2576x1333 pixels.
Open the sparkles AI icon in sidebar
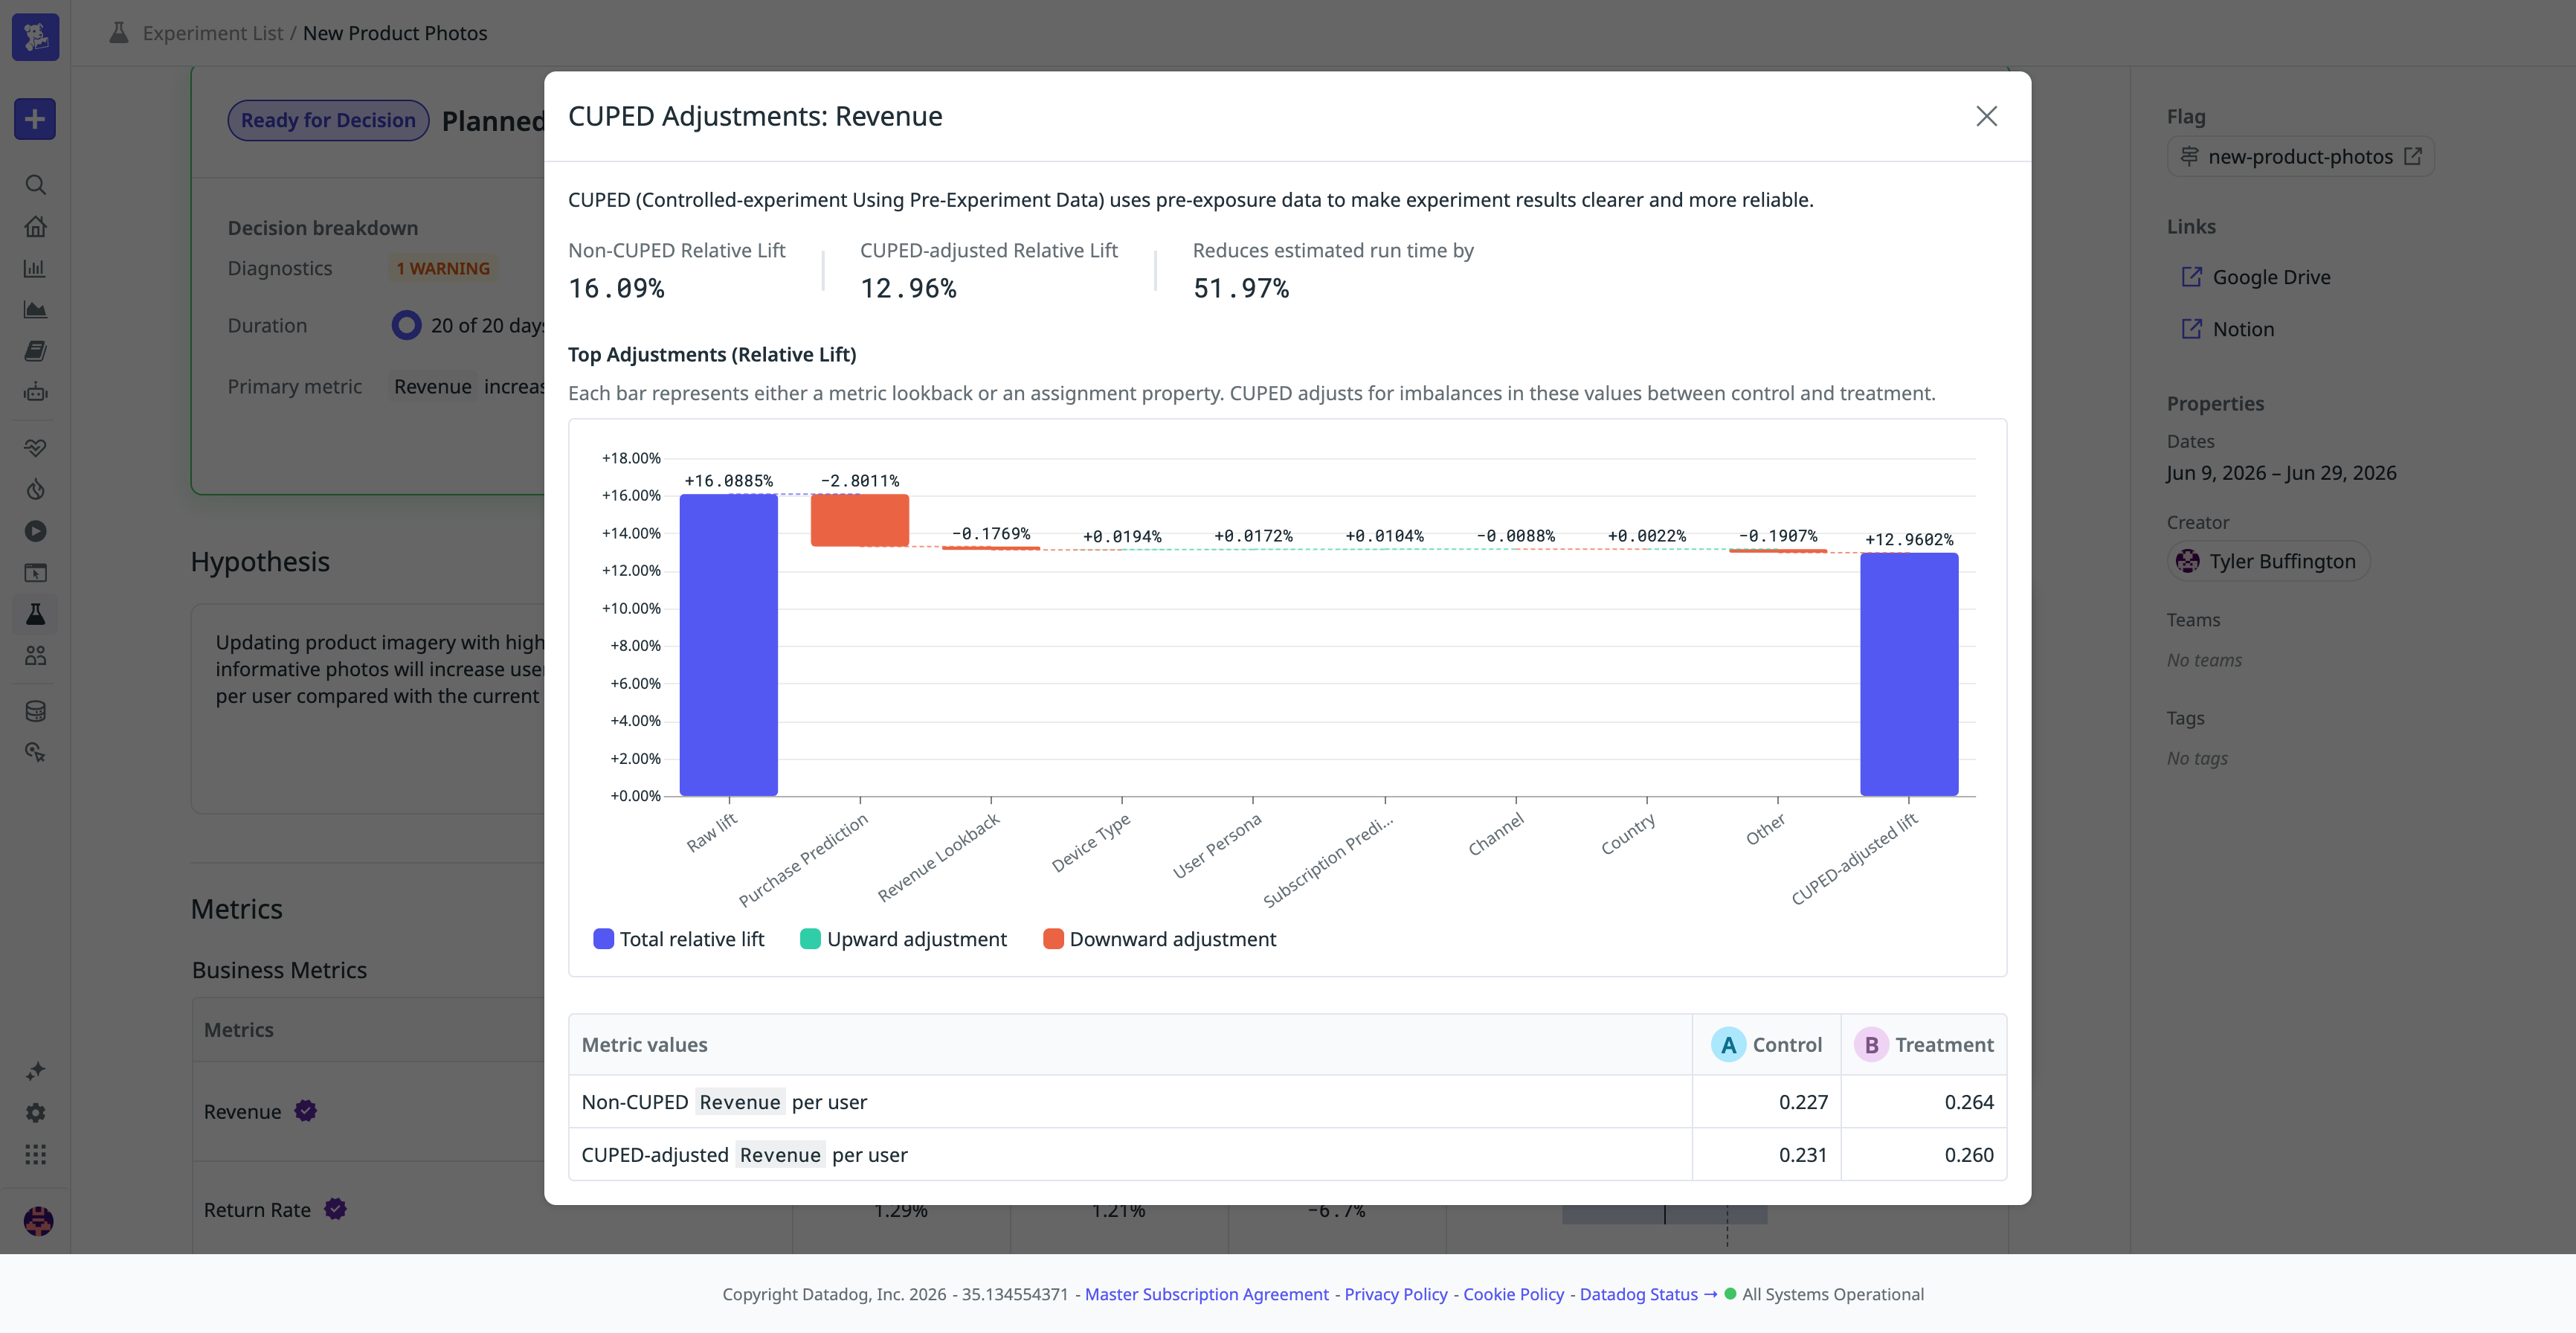tap(35, 1071)
